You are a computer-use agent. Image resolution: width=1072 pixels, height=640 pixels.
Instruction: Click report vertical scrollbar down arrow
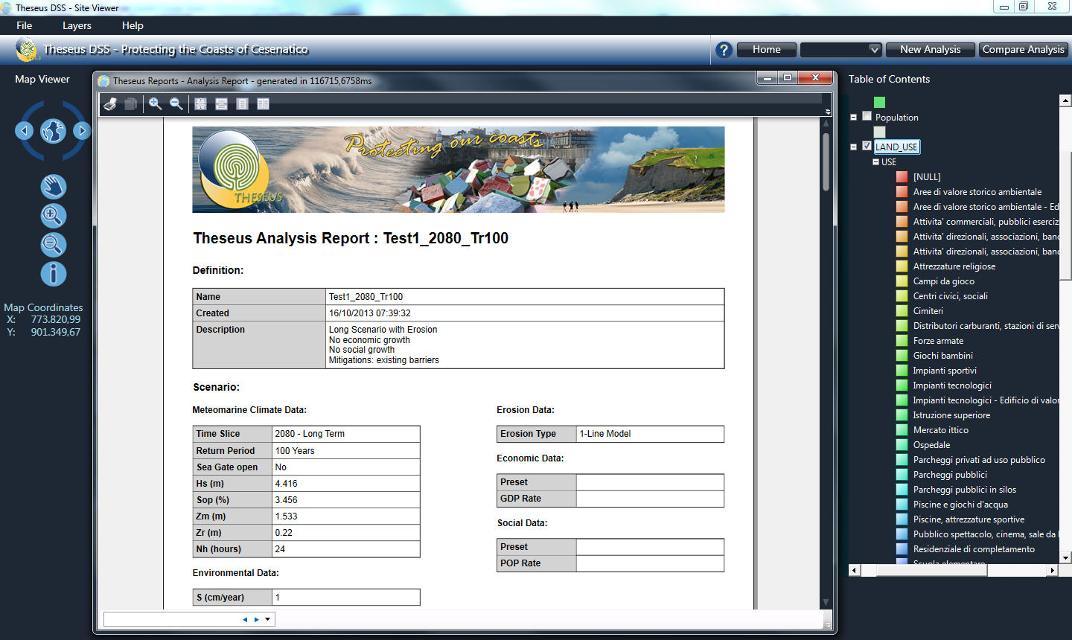click(x=826, y=602)
